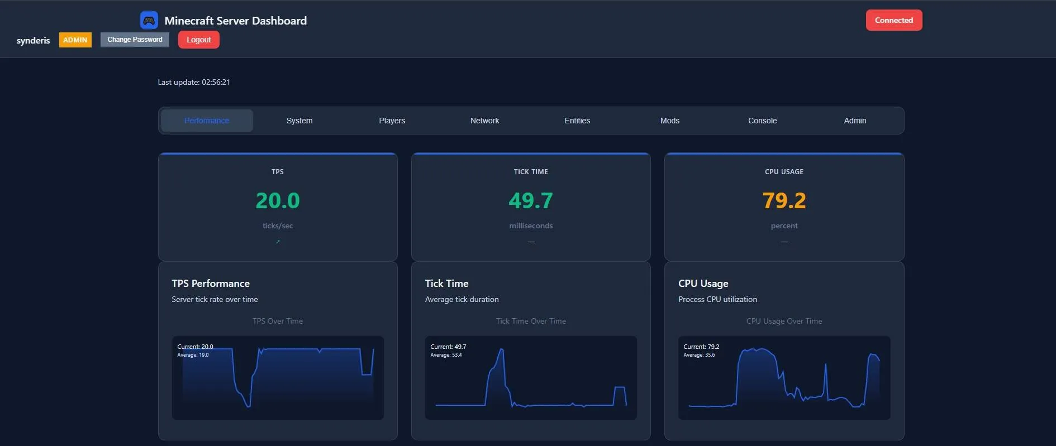Select the Admin tab

click(855, 121)
